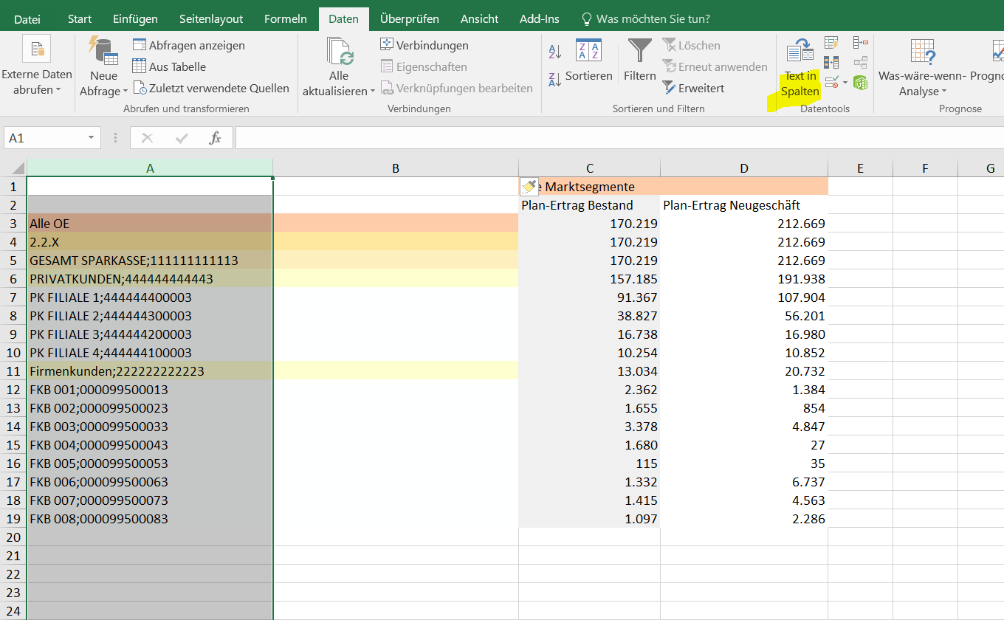Toggle the Filtern funnel
The image size is (1004, 620).
point(639,50)
